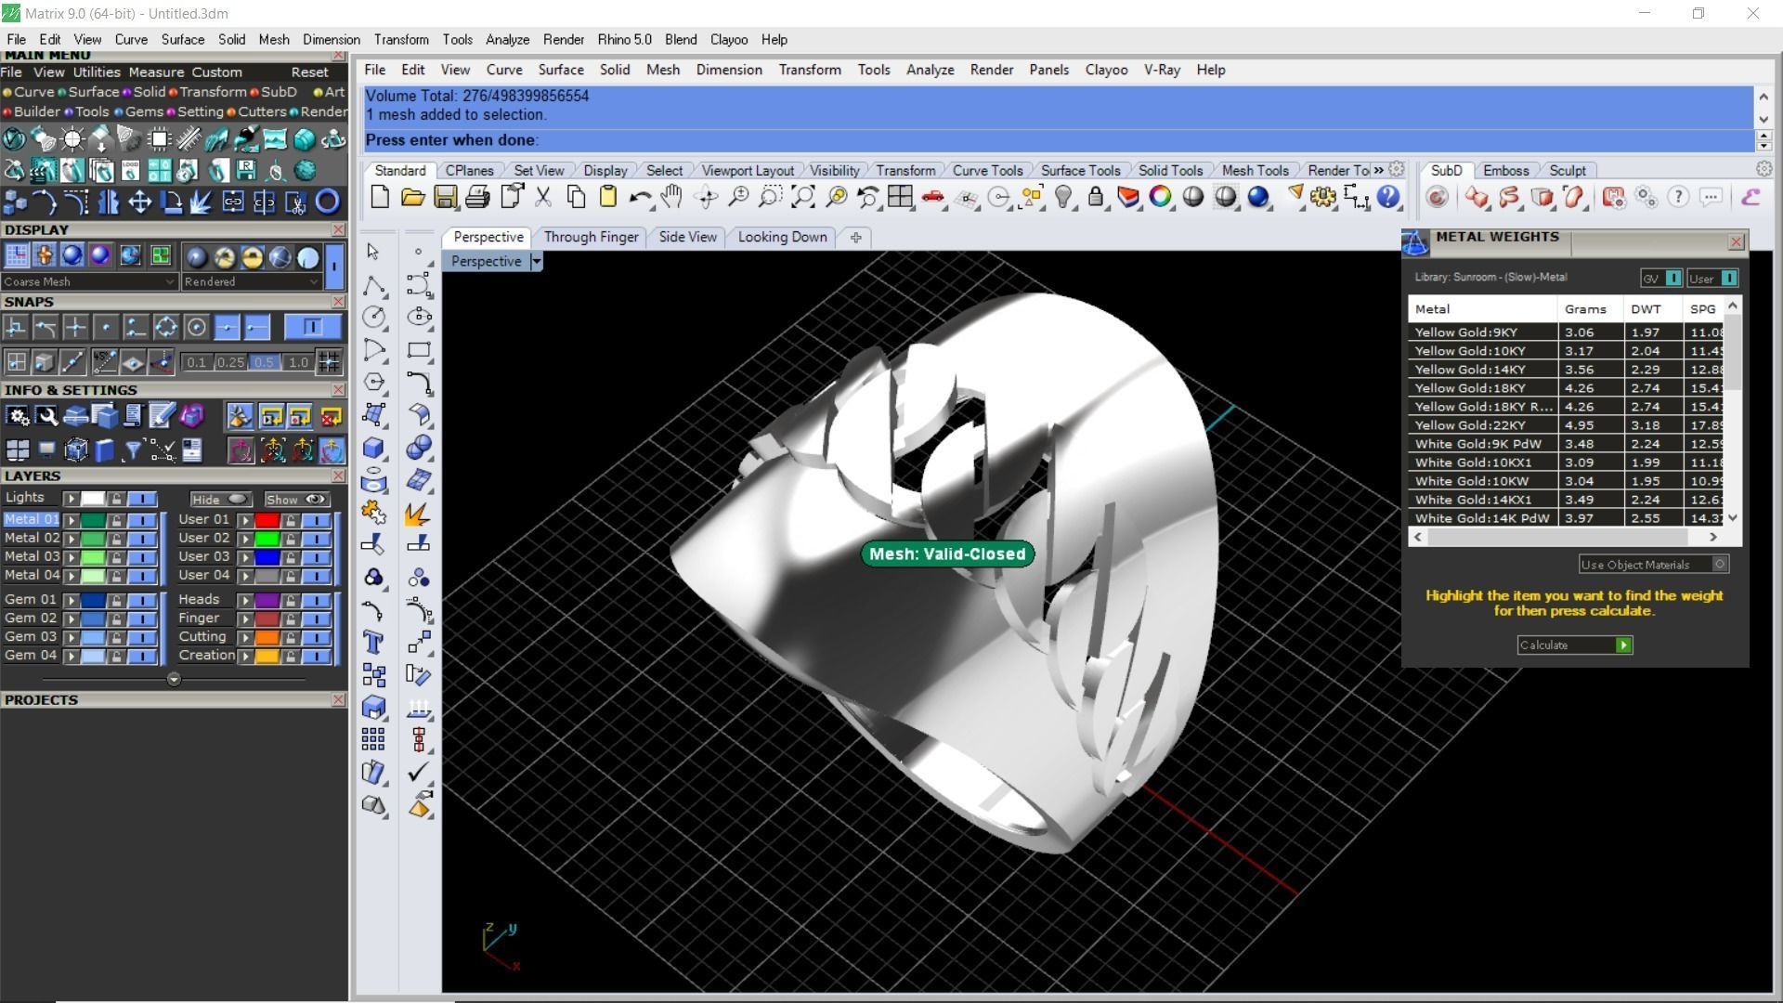Toggle visibility of Lights layer

point(142,499)
